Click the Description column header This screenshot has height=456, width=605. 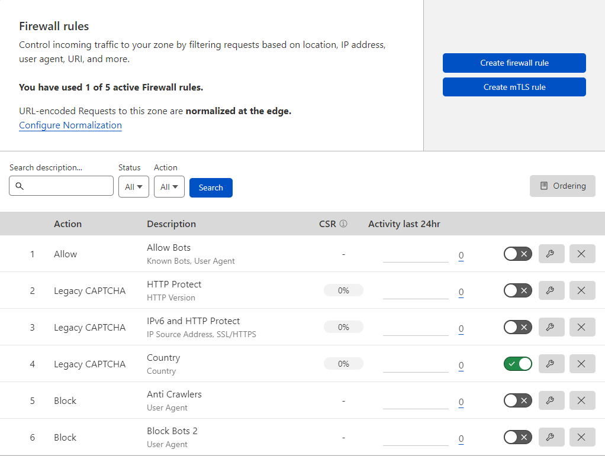(x=171, y=224)
